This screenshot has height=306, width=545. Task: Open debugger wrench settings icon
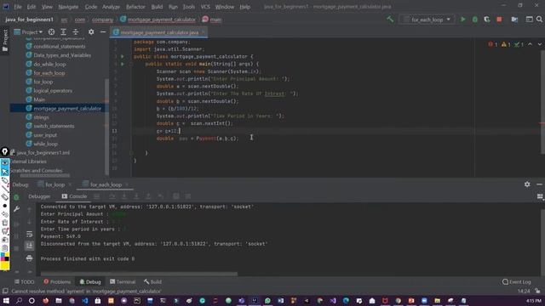[x=16, y=209]
